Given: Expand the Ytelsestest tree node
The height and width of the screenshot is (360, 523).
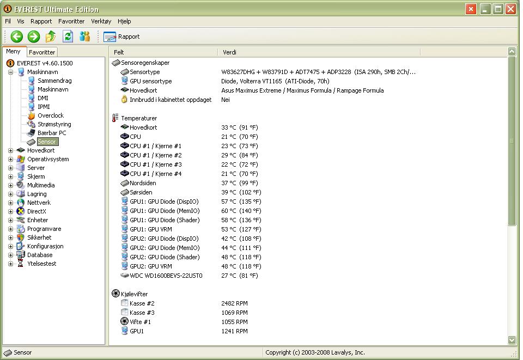Looking at the screenshot, I should click(x=11, y=264).
